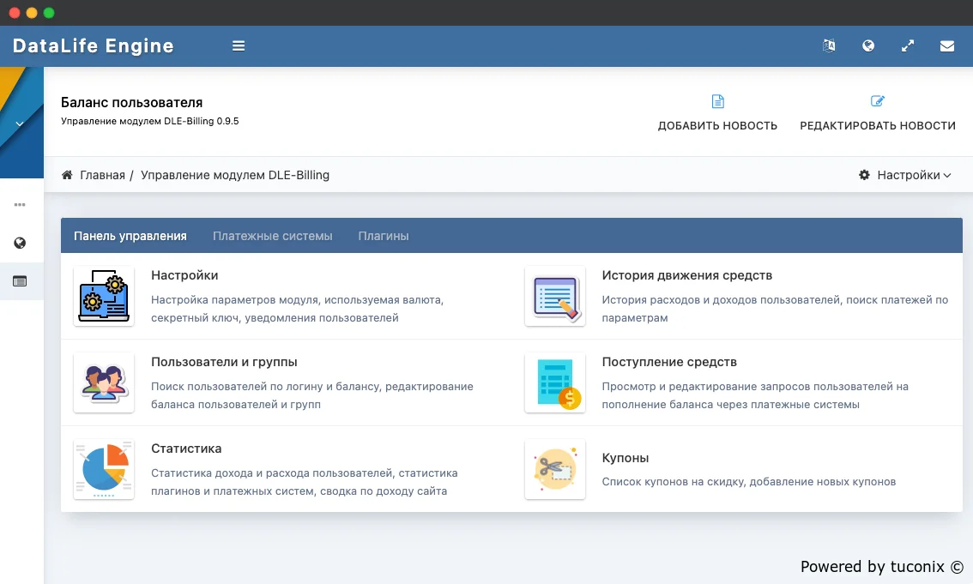This screenshot has height=584, width=973.
Task: Click the globe icon in top header
Action: tap(868, 45)
